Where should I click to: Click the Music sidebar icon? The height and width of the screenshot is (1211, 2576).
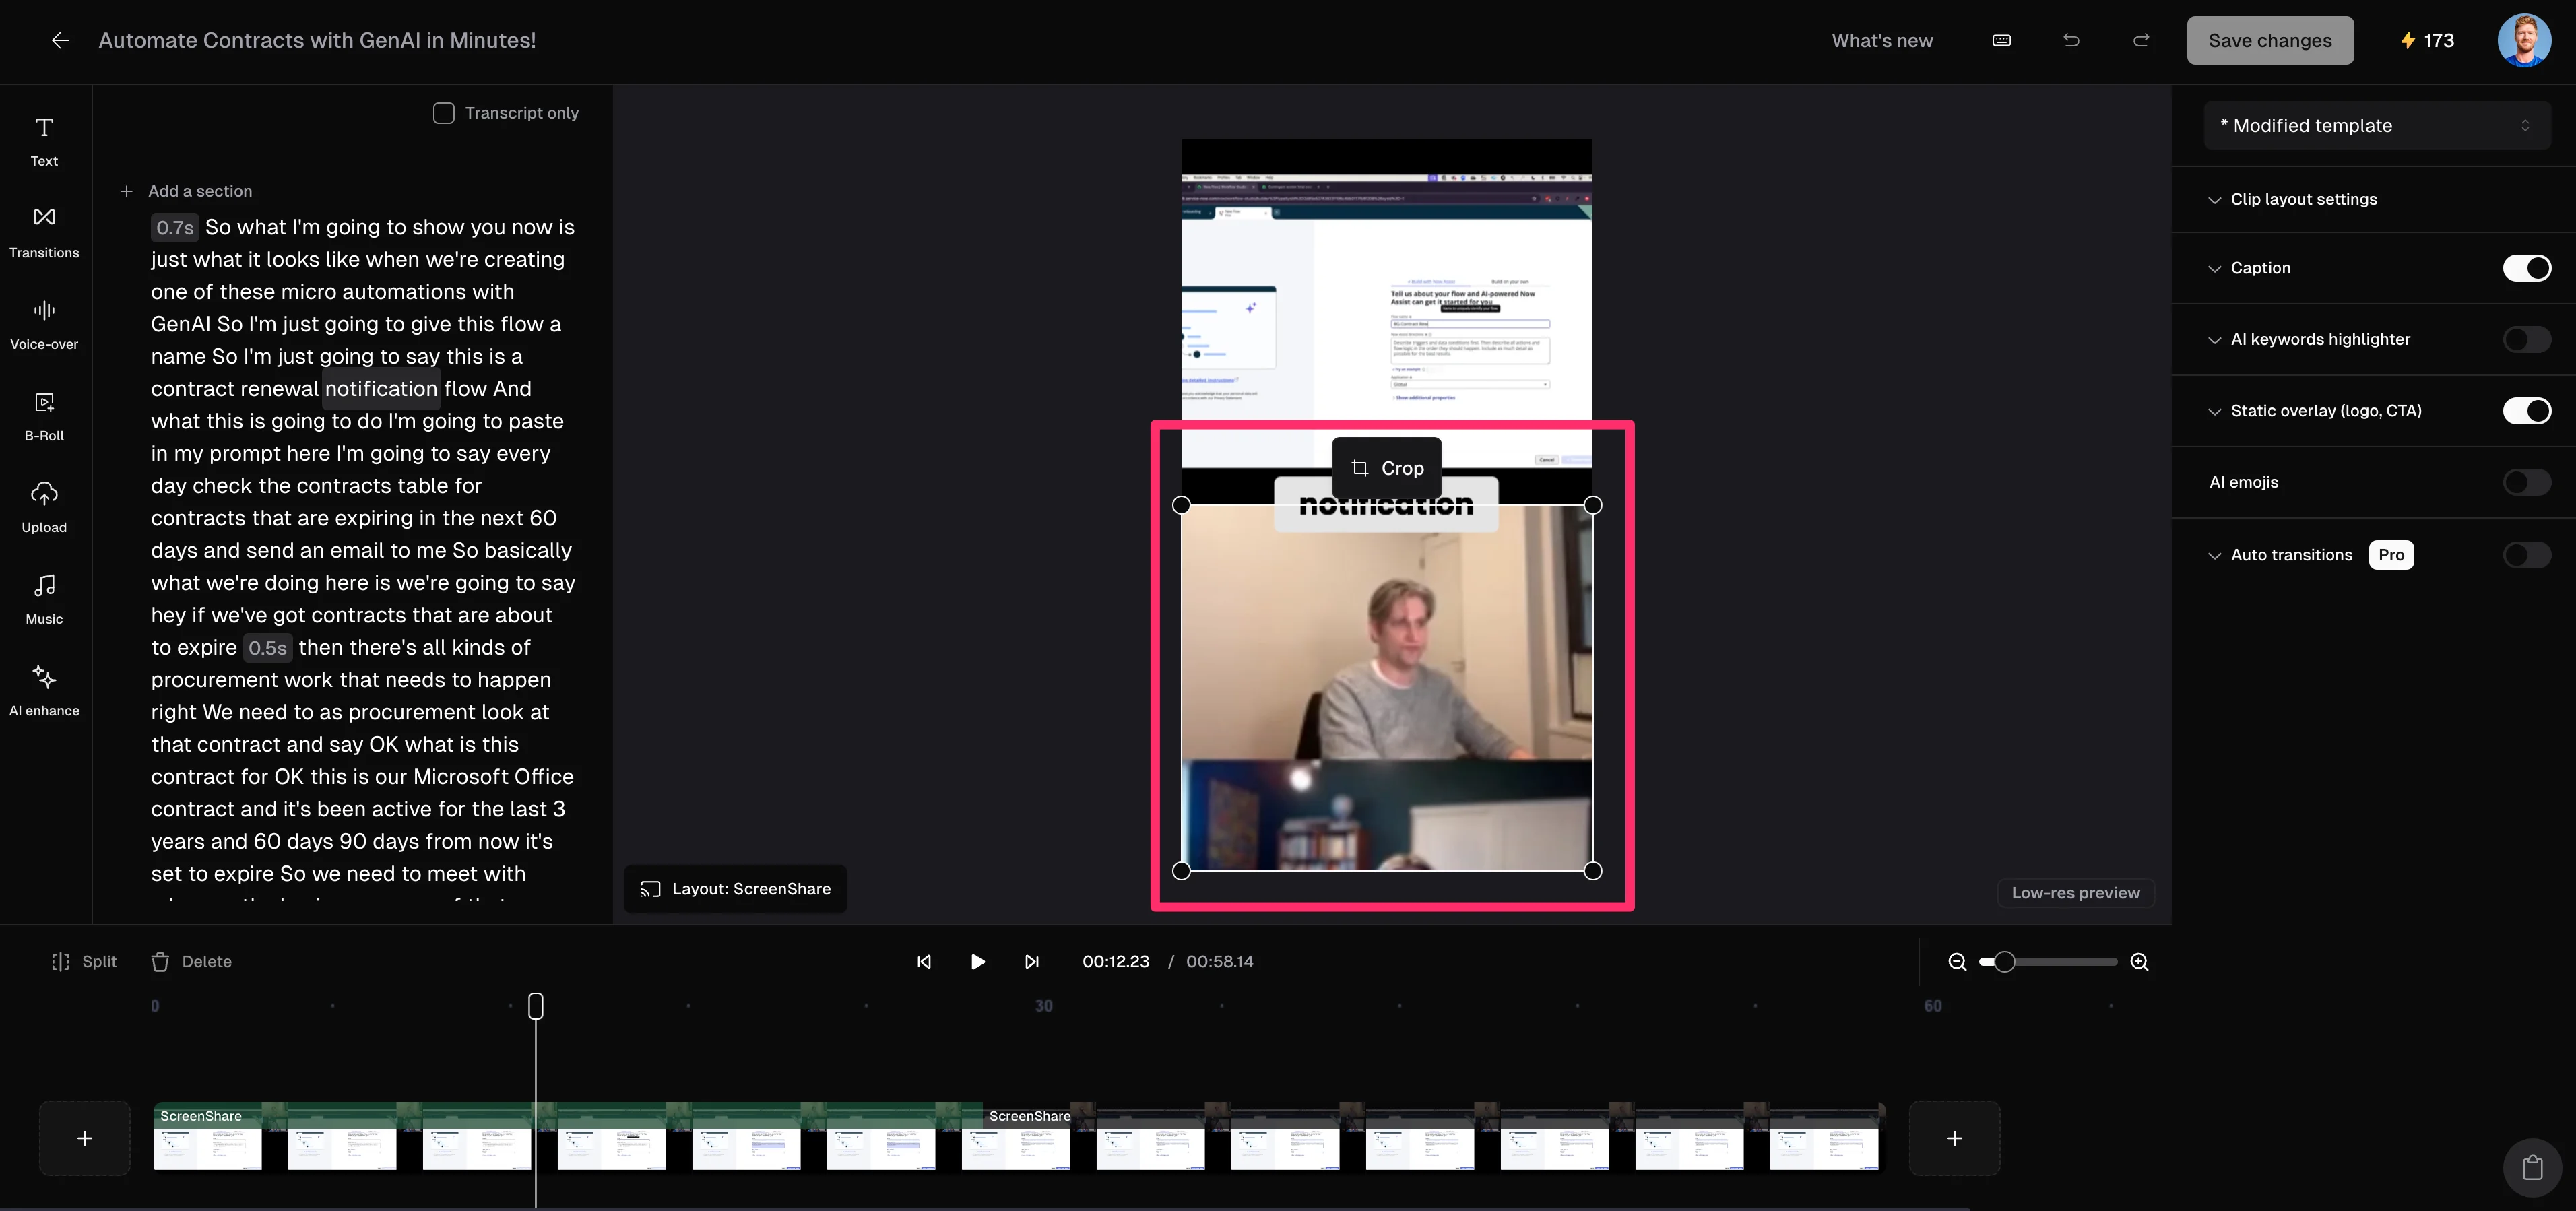point(44,598)
